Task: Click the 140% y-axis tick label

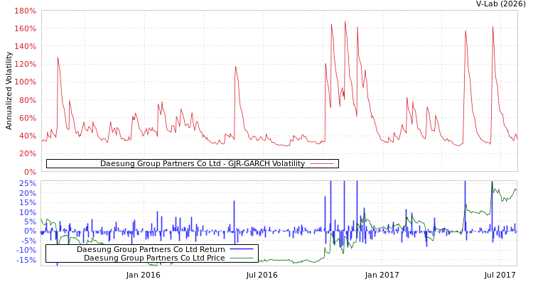Action: [x=25, y=47]
